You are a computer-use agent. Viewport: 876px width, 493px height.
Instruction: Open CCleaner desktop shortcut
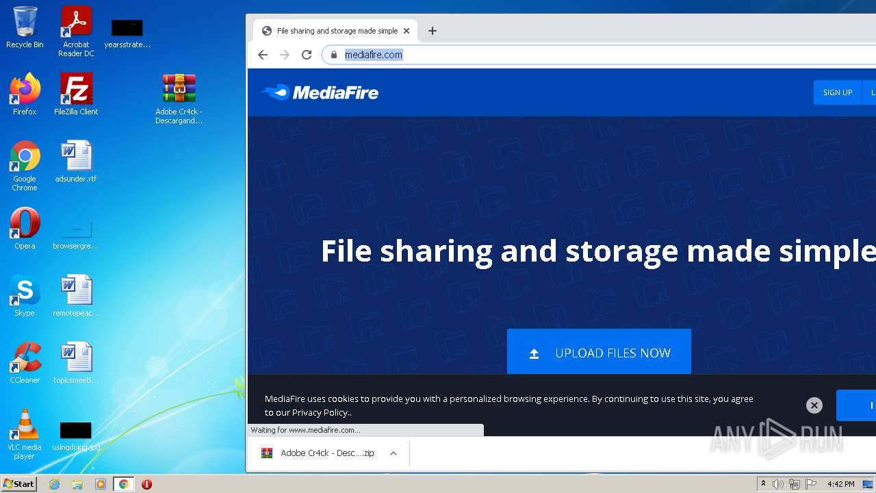25,363
